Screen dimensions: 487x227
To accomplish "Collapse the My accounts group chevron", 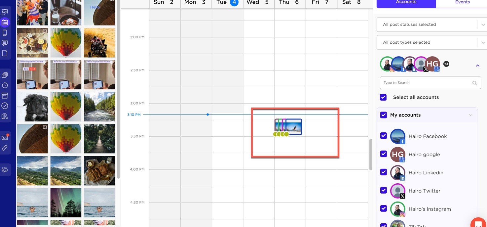I will point(471,115).
